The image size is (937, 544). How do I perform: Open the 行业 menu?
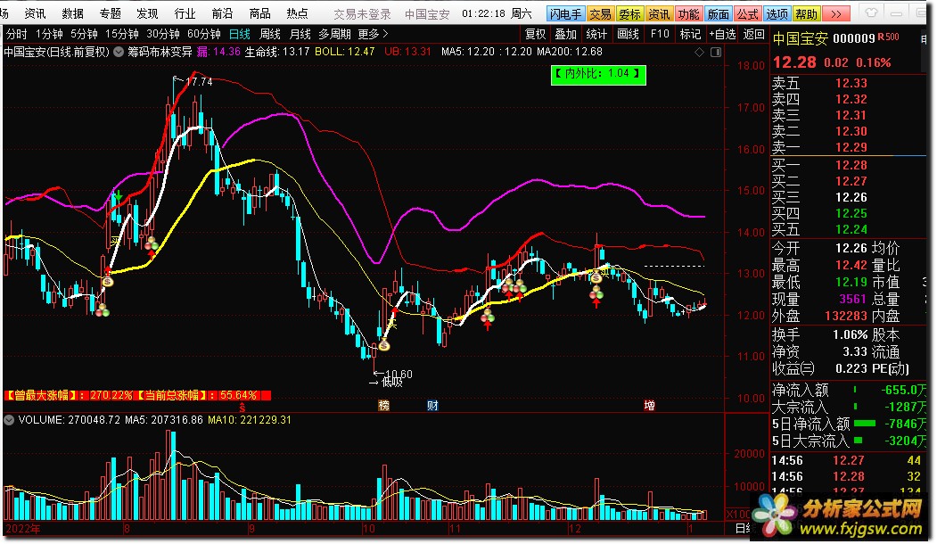point(185,13)
